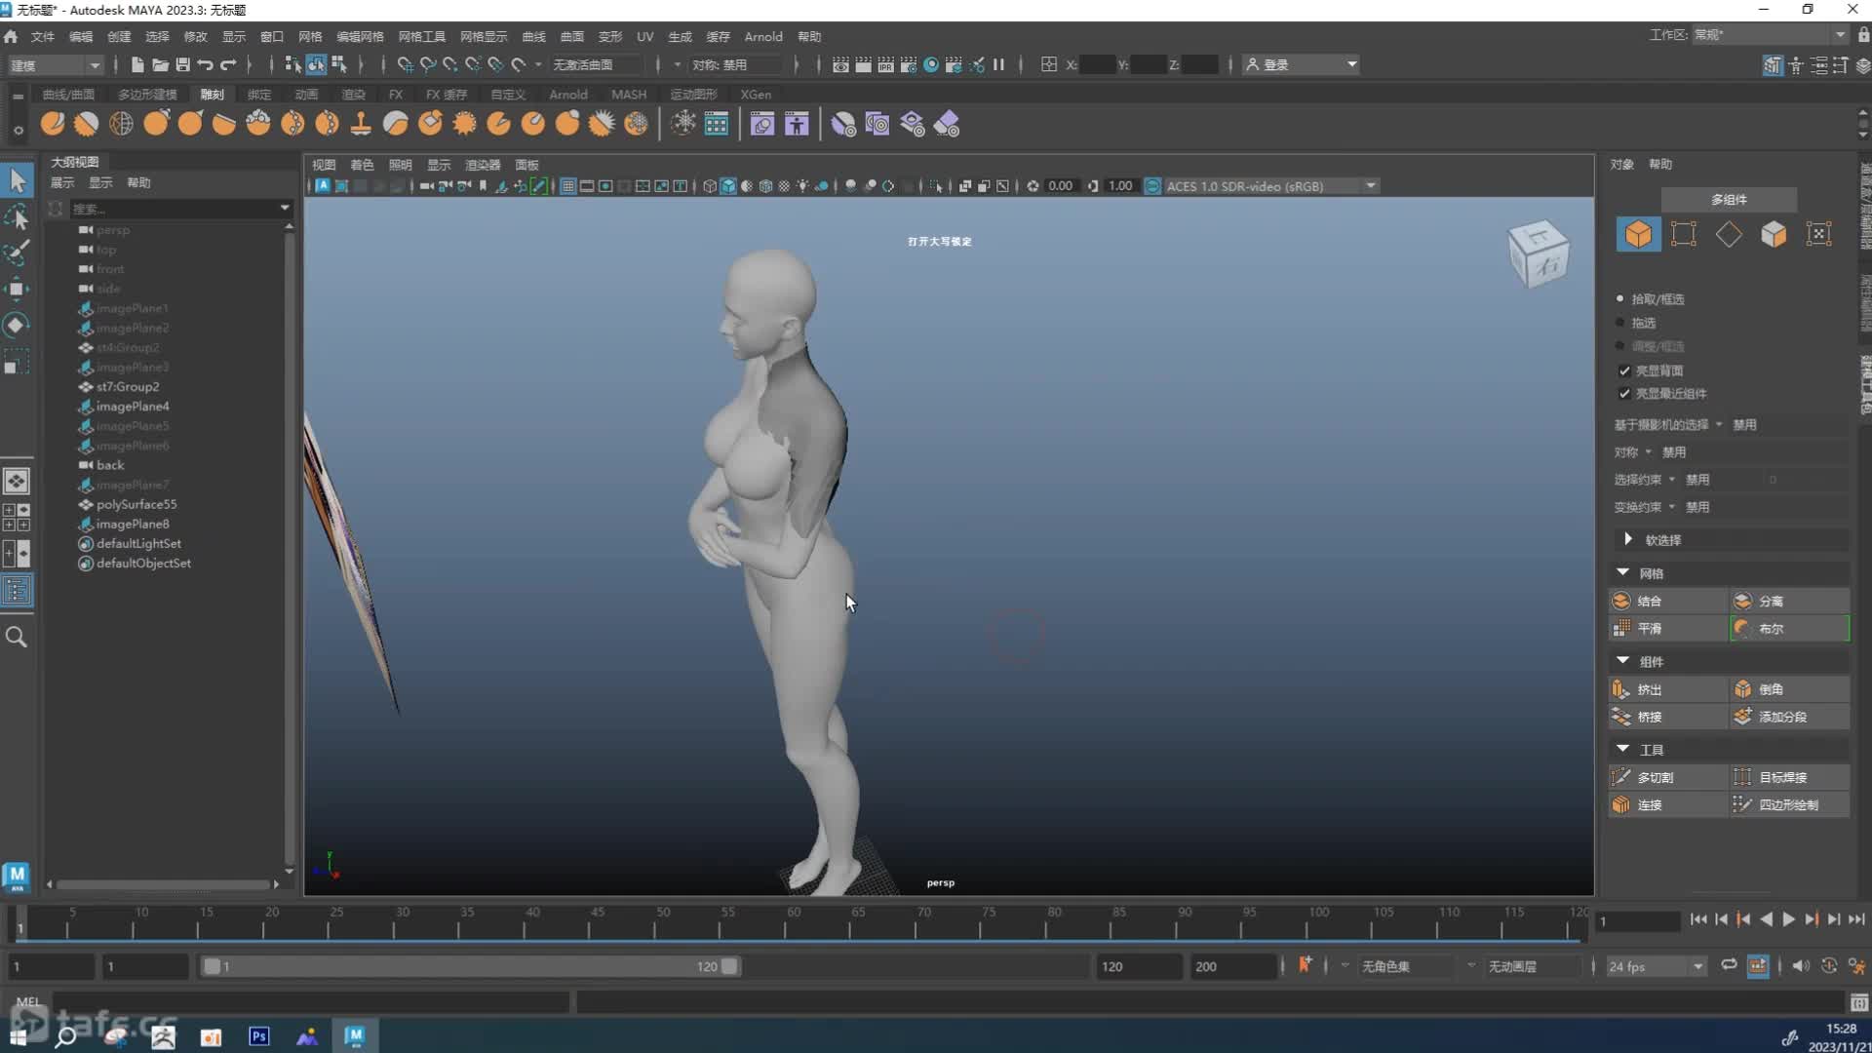
Task: Toggle the viewport grid display icon
Action: click(x=567, y=186)
